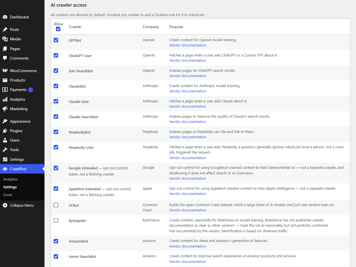Open the Appearance menu
Screen dimensions: 356x267
point(22,121)
